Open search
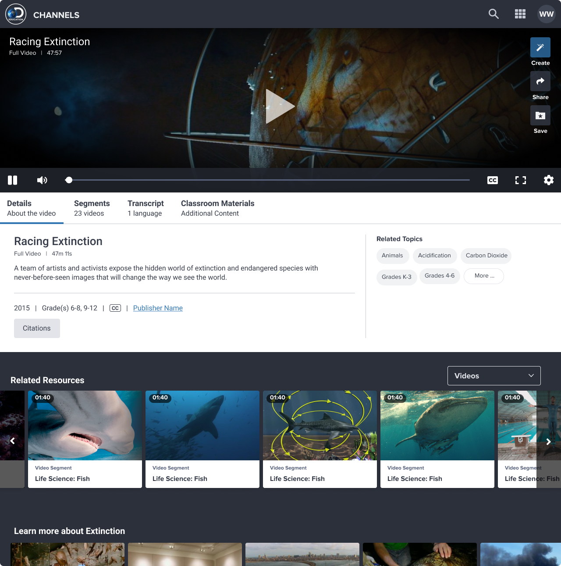Viewport: 561px width, 566px height. coord(494,14)
